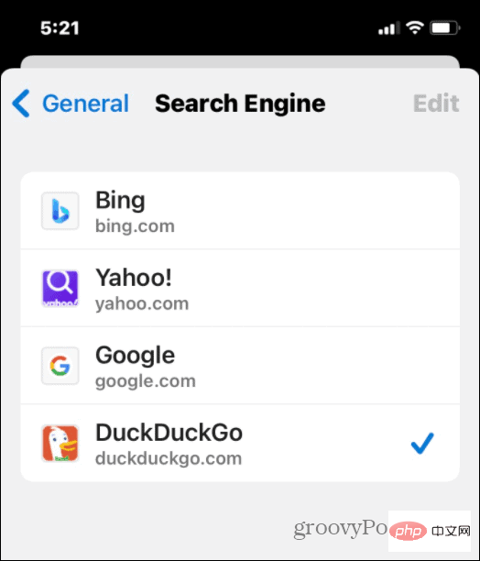
Task: Tap the Edit button
Action: (x=436, y=104)
